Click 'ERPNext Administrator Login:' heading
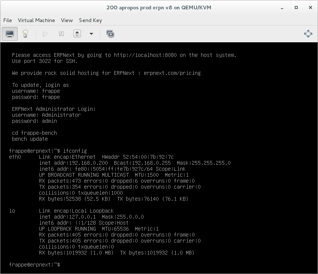Screen dimensions: 318x274 [x=54, y=109]
